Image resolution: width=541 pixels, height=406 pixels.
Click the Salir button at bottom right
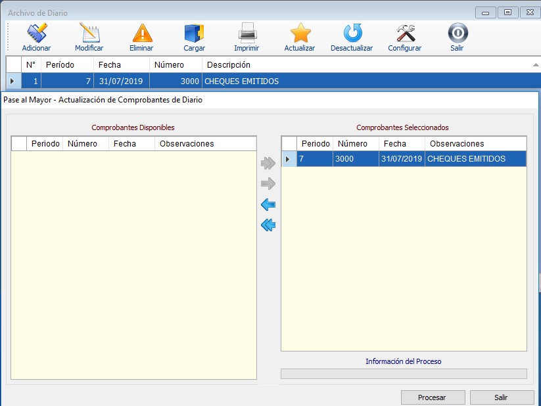502,397
